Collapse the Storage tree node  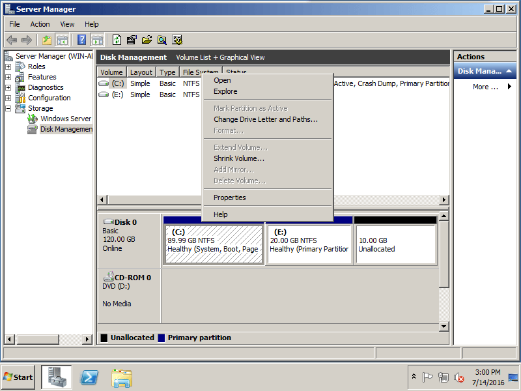[8, 108]
